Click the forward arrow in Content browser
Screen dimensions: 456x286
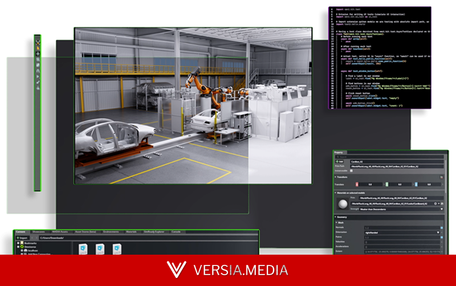coord(36,238)
